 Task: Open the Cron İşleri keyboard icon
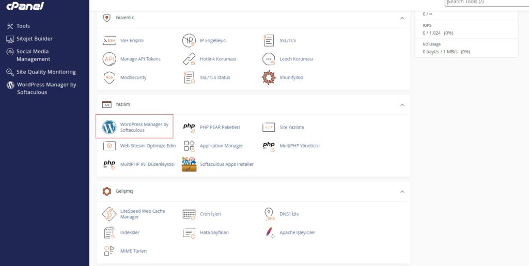(x=189, y=214)
